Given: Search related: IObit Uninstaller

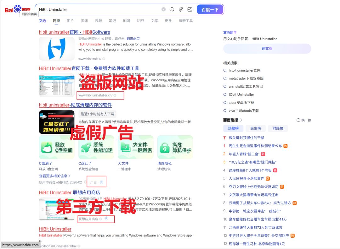Looking at the screenshot, I should click(241, 95).
